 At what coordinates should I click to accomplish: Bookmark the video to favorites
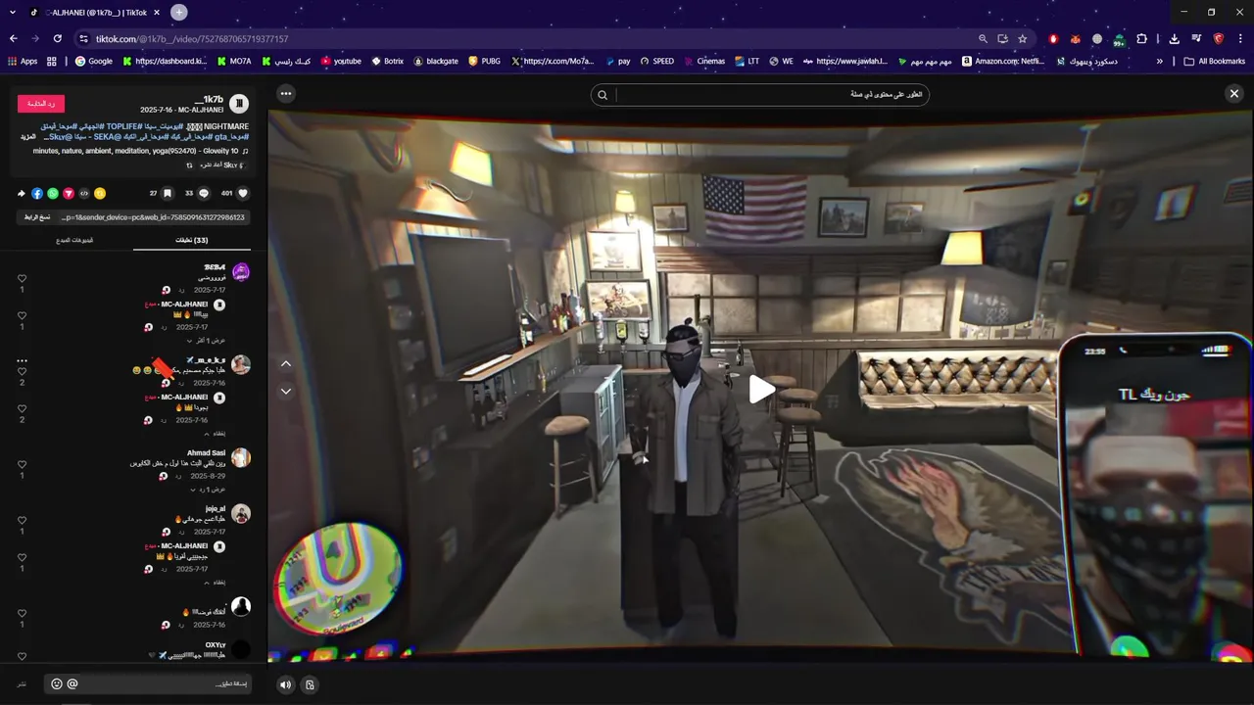click(168, 193)
